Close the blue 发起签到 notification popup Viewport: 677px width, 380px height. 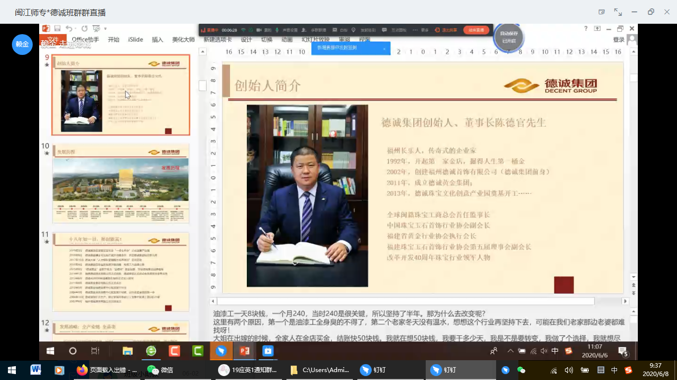[384, 48]
